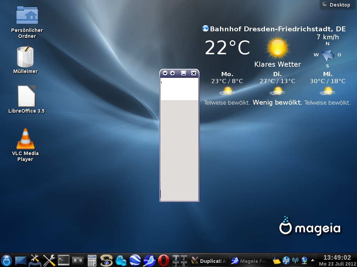Screen dimensions: 357x267
Task: Open the wireless network tray icon
Action: click(295, 260)
